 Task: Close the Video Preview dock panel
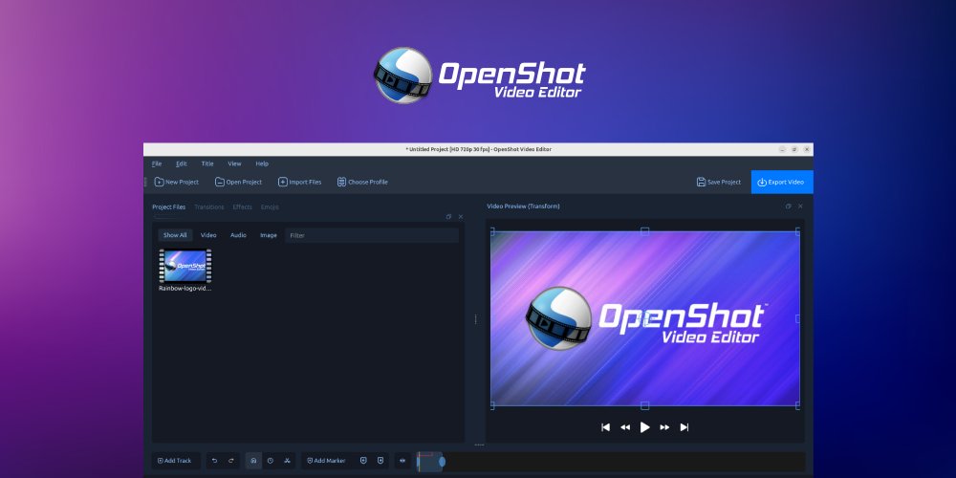pos(800,206)
